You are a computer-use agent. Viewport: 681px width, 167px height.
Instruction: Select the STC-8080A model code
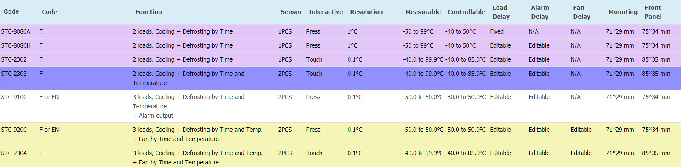pos(16,31)
